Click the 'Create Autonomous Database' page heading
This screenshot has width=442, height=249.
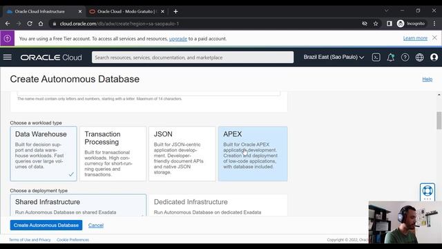75,79
